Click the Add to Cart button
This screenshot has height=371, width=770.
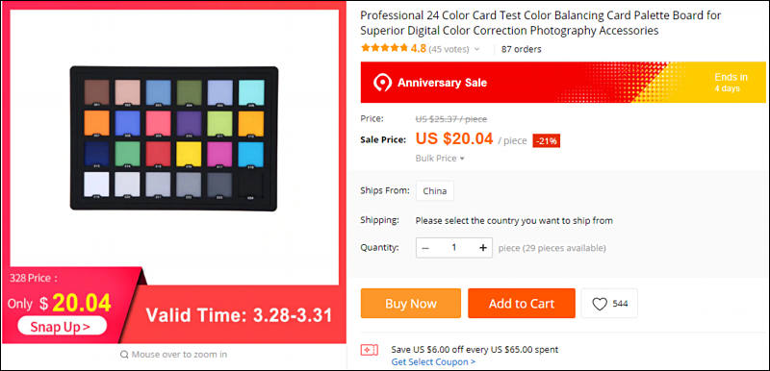(521, 304)
